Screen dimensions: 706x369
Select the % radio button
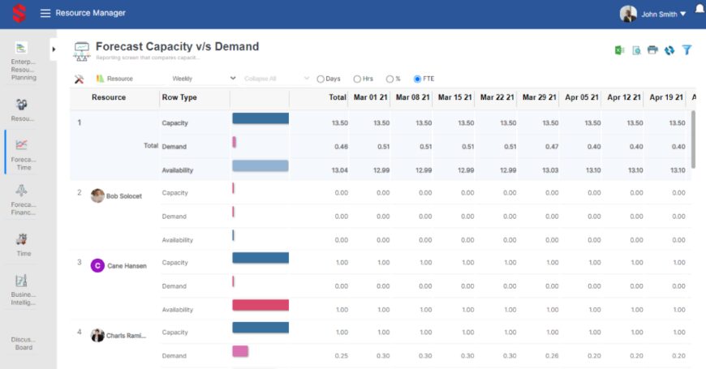point(390,79)
